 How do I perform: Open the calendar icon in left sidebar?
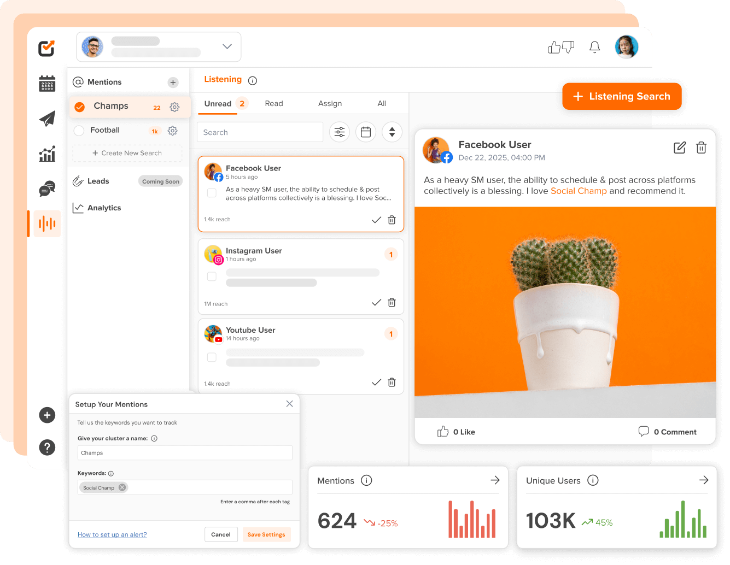click(x=47, y=84)
